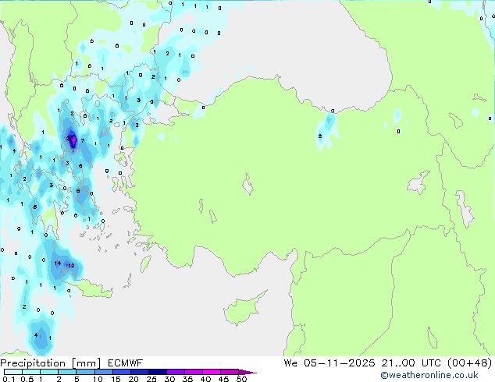Click the '14' precipitation value on map
Viewport: 495px width, 382px height.
pos(58,264)
